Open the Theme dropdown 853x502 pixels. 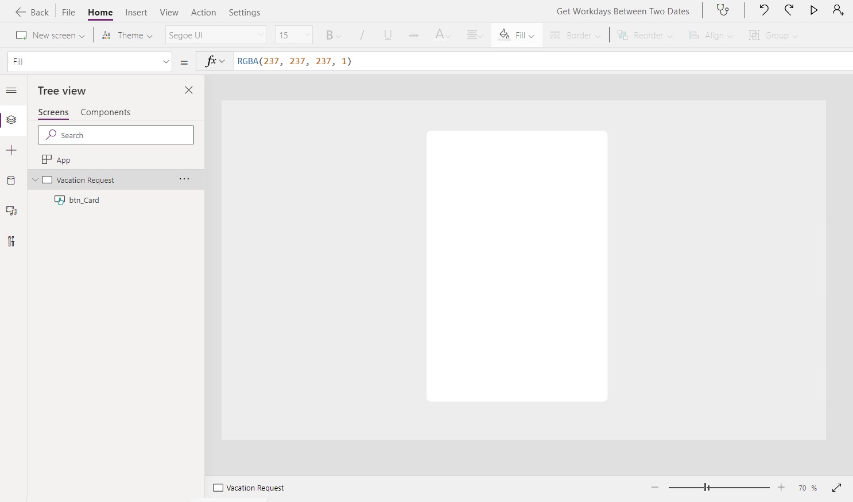[x=127, y=36]
